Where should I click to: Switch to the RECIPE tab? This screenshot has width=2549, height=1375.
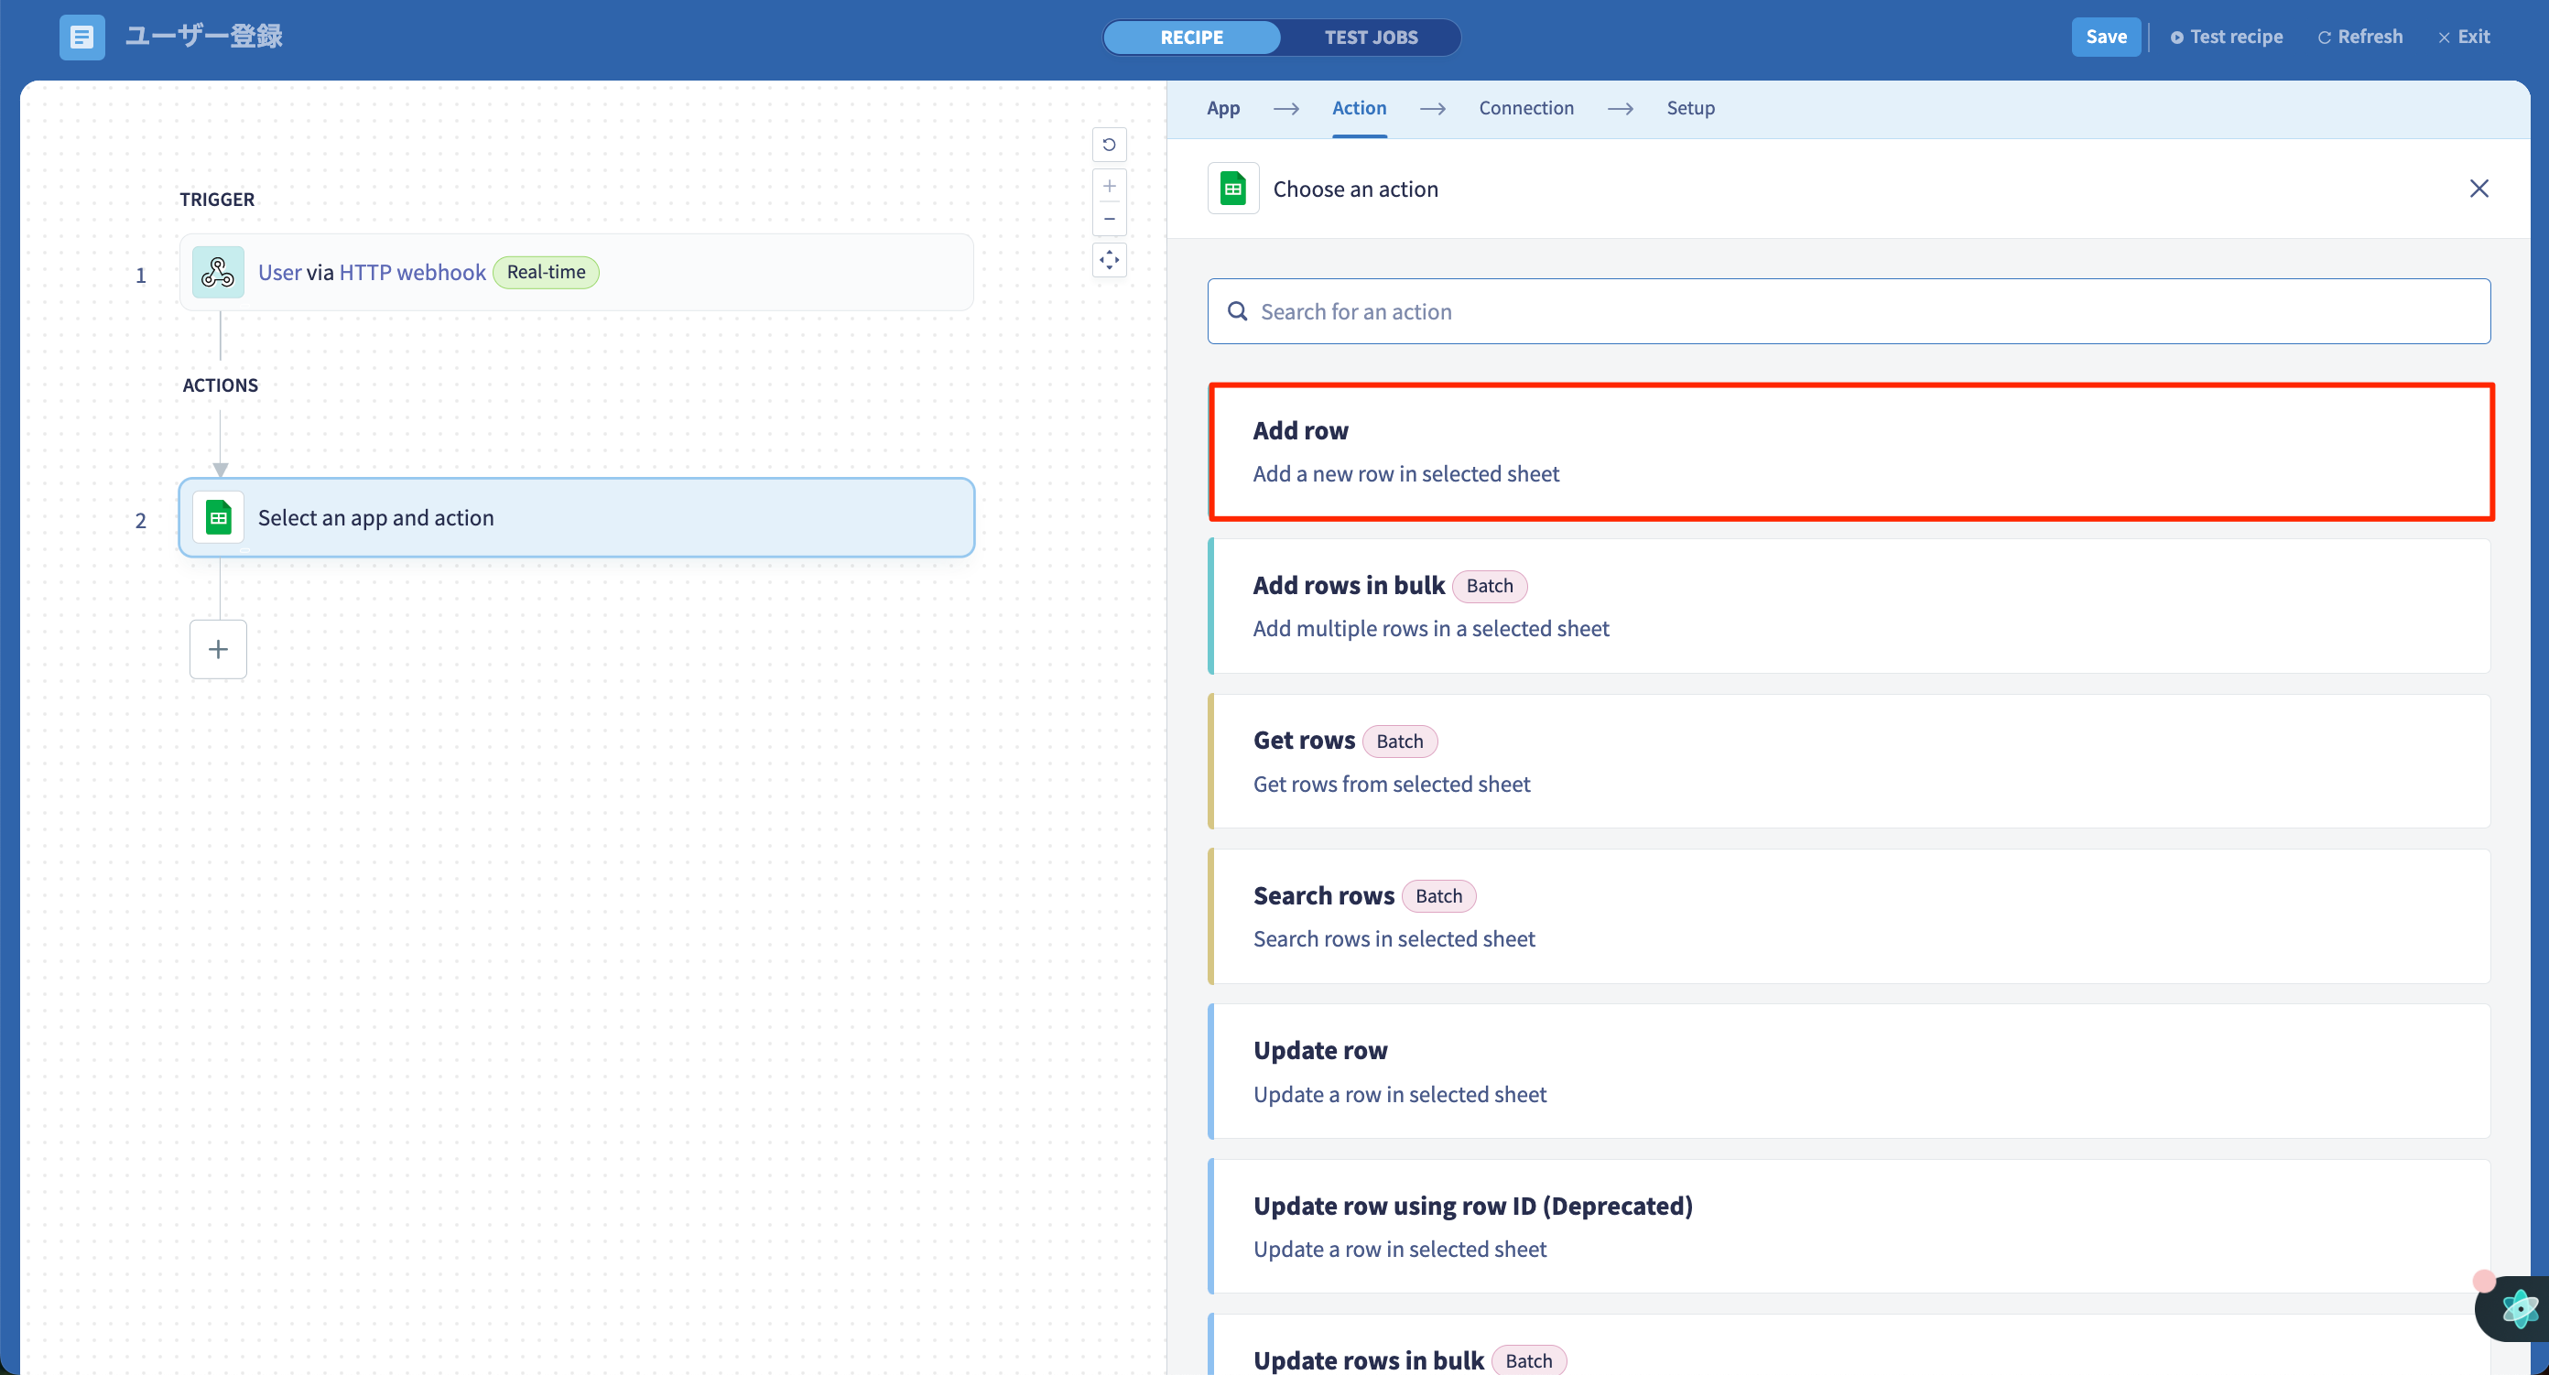pos(1191,38)
